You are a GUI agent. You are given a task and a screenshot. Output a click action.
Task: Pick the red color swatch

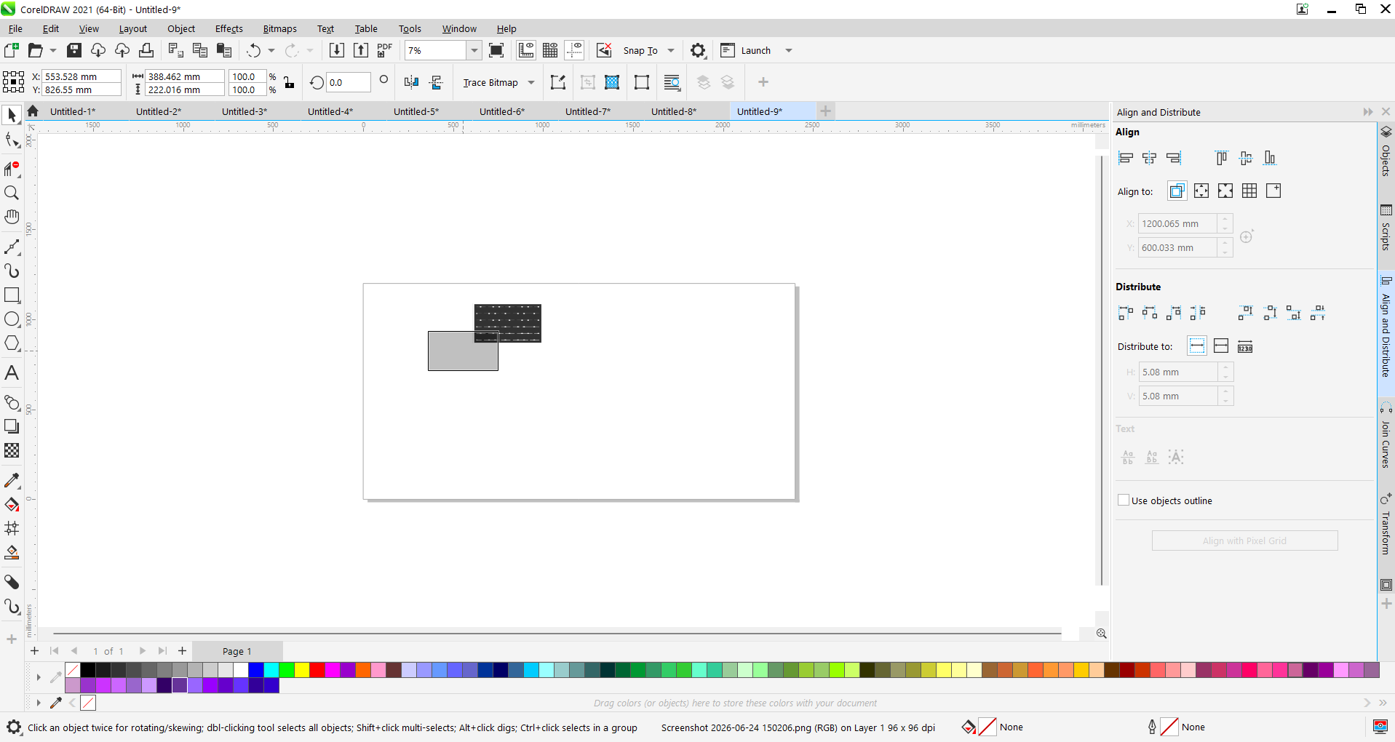[317, 670]
